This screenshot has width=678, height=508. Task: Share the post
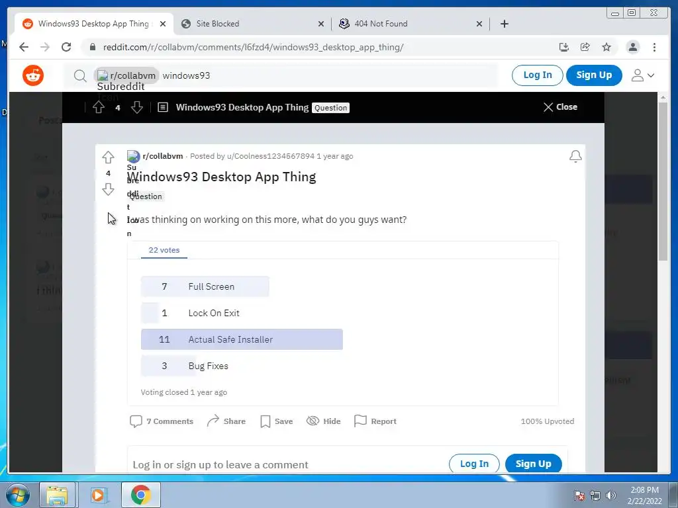(x=226, y=421)
